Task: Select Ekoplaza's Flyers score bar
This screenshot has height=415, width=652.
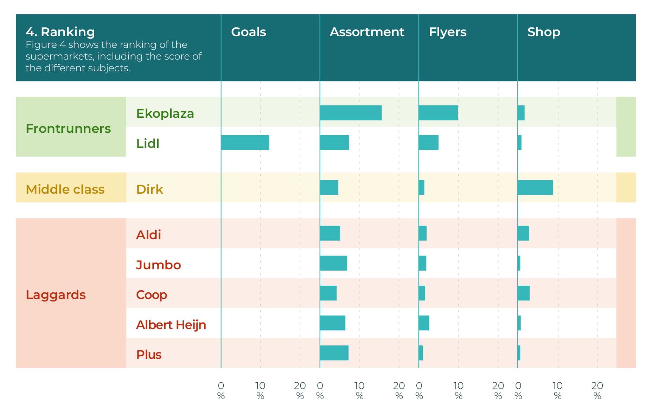Action: point(438,113)
